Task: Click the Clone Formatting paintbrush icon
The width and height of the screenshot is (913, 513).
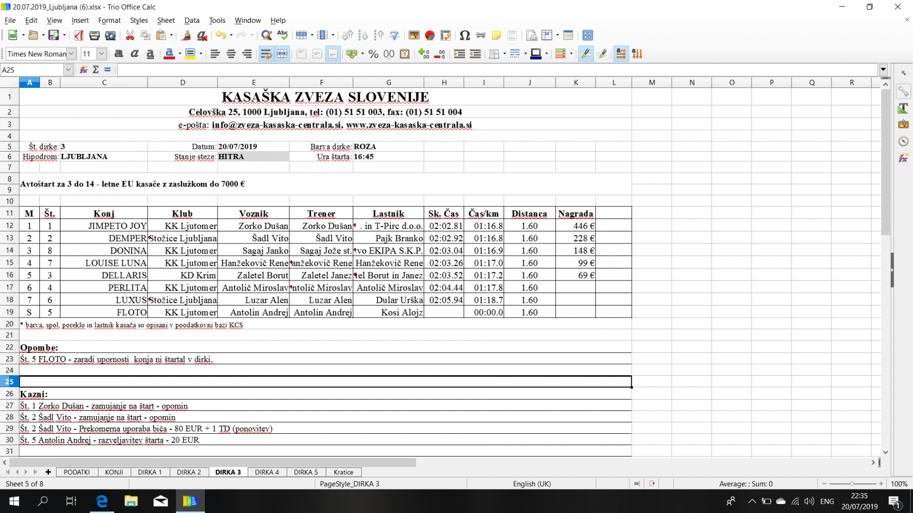Action: (185, 35)
